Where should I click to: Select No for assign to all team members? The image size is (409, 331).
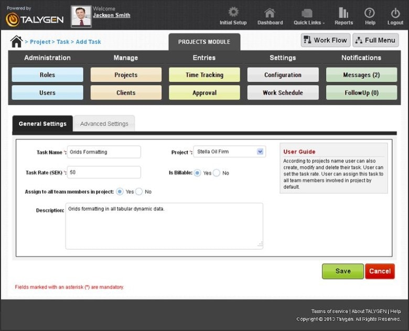[x=139, y=192]
